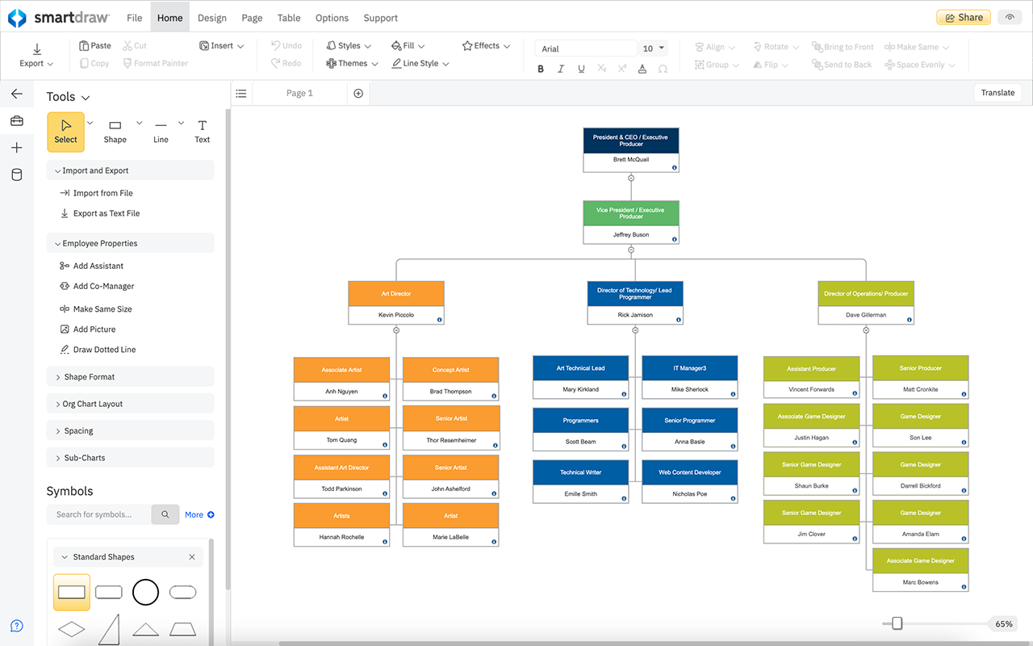1033x646 pixels.
Task: Select the Text tool in Tools panel
Action: (202, 132)
